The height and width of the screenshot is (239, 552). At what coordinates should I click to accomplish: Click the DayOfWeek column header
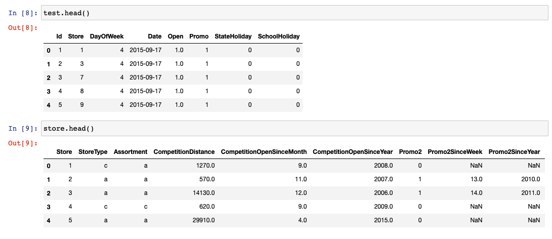click(107, 36)
